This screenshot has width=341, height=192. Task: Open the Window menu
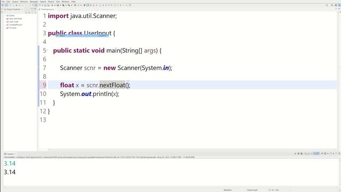pos(65,2)
